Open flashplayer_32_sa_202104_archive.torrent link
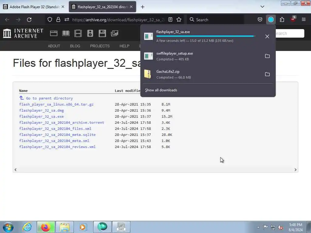The width and height of the screenshot is (311, 233). pyautogui.click(x=62, y=123)
